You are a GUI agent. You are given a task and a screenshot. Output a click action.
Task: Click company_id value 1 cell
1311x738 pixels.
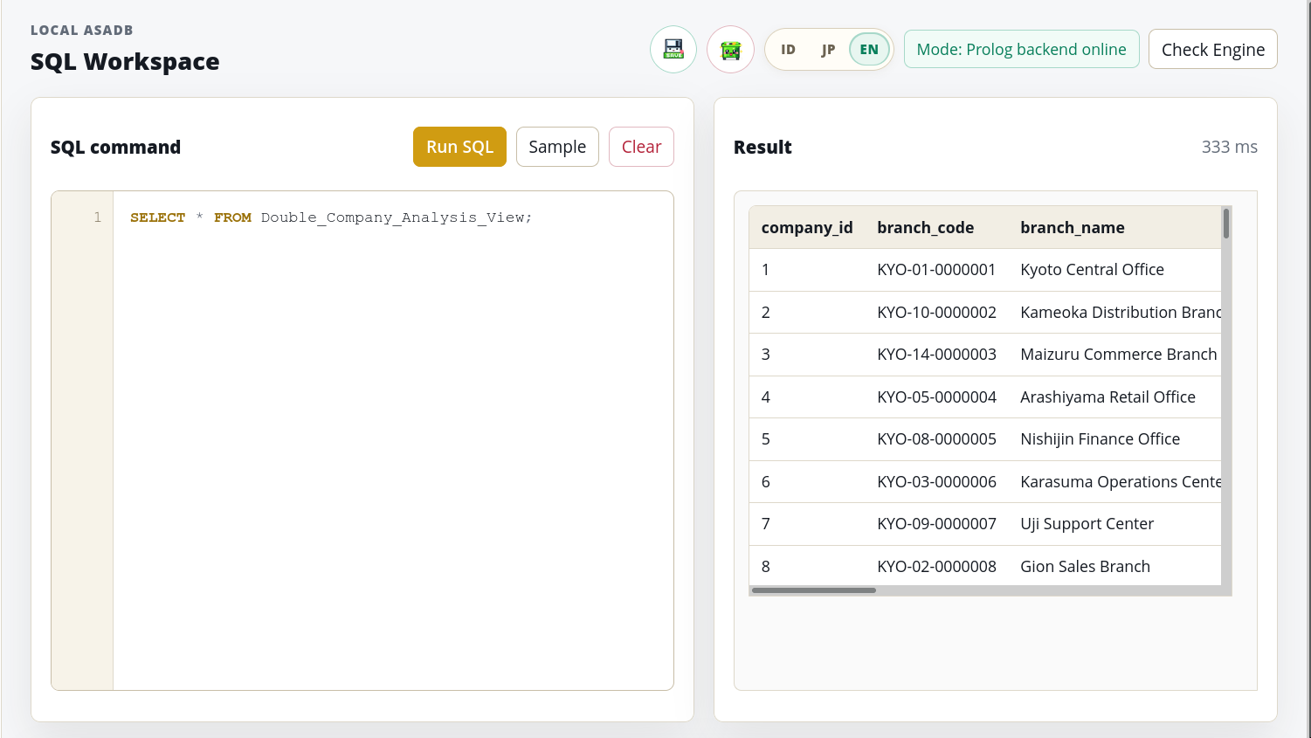pyautogui.click(x=807, y=270)
